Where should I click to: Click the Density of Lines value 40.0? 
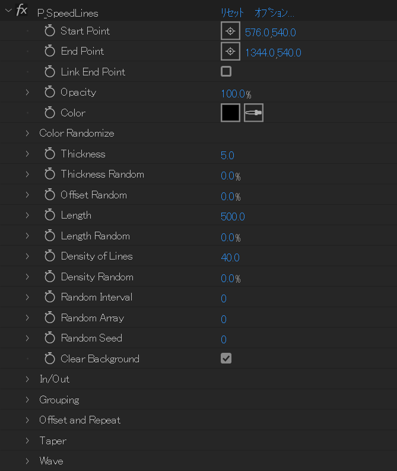point(230,258)
